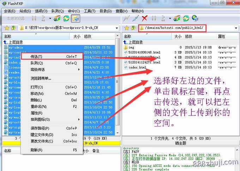Viewport: 240px width, 171px height.
Task: Click the disconnect icon in right toolbar
Action: point(136,18)
